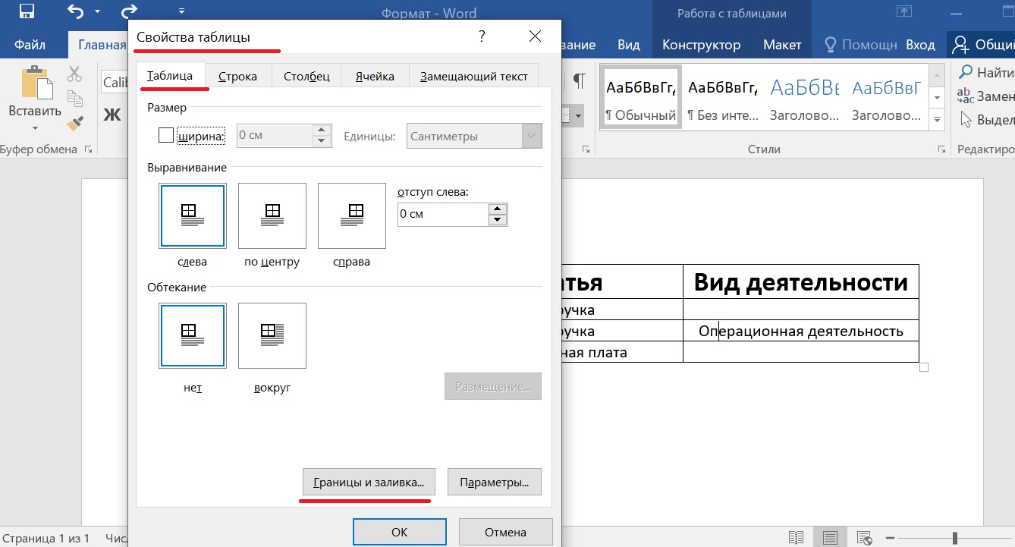Click the Sign in (Вход) link
1015x547 pixels.
point(920,45)
